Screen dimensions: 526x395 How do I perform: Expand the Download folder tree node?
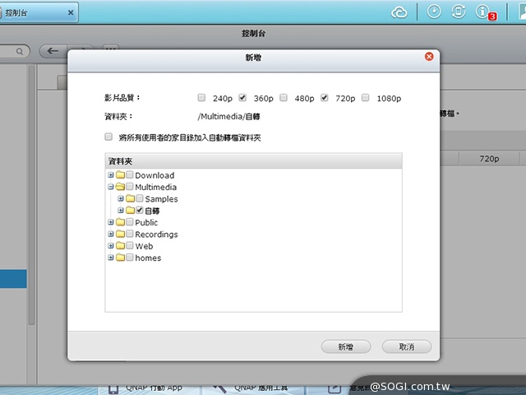coord(111,174)
